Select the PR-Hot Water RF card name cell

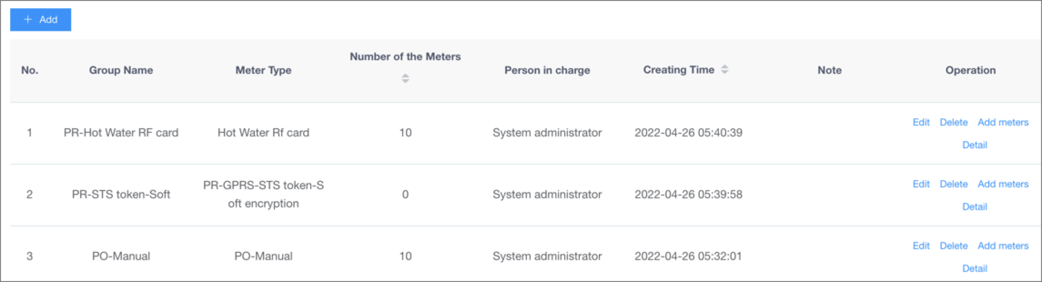(121, 132)
